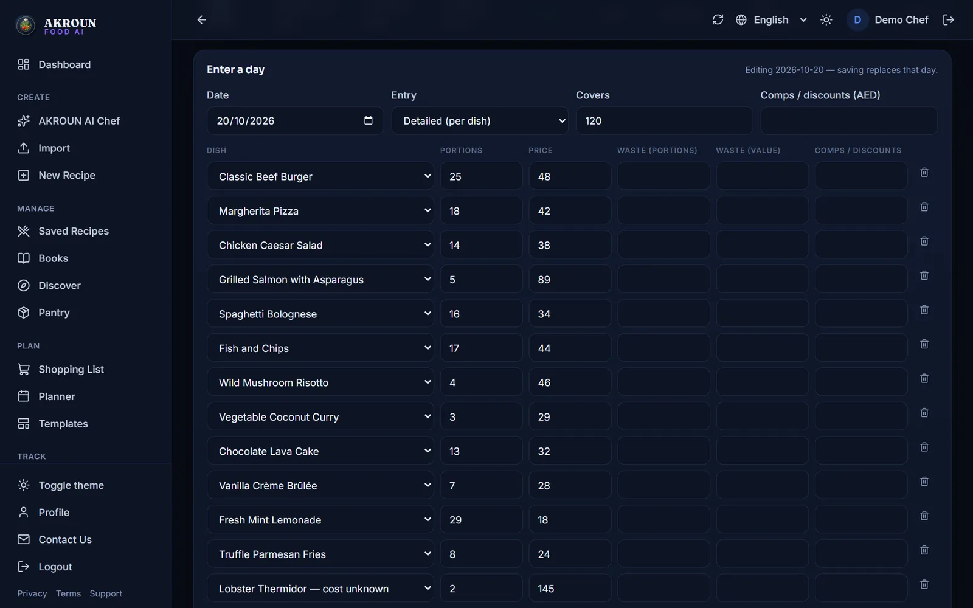Open the date picker calendar icon

368,120
